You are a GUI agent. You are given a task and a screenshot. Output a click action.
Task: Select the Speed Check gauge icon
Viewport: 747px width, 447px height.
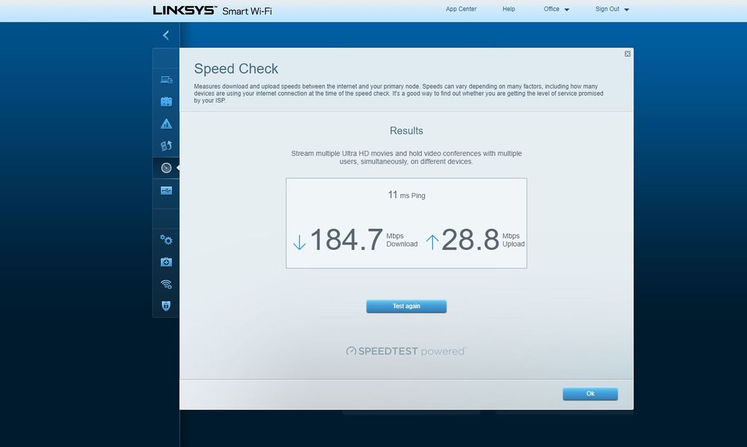tap(166, 168)
